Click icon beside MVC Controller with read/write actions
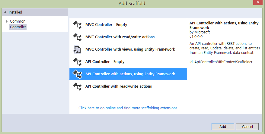 coord(77,37)
